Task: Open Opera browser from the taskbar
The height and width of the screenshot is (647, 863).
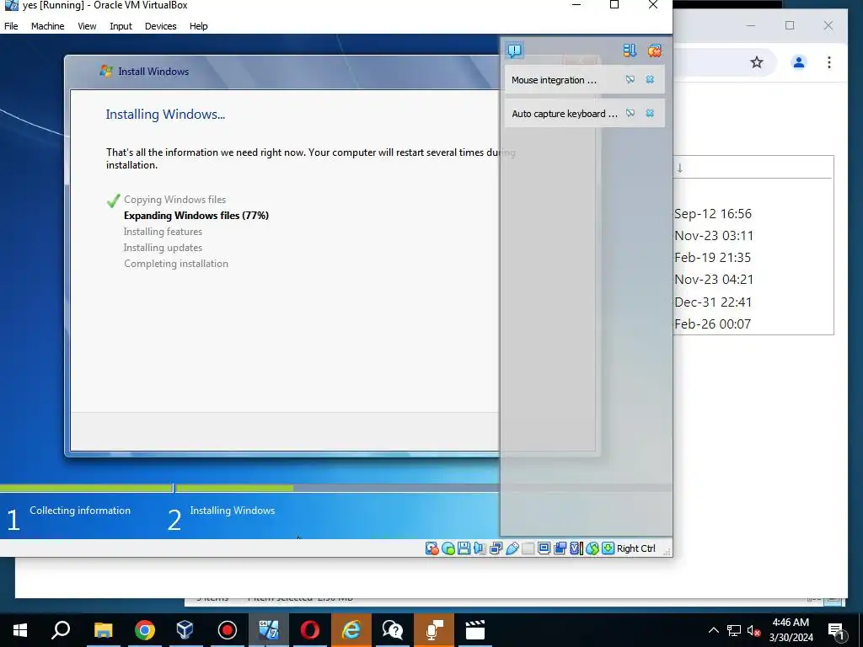Action: pos(310,630)
